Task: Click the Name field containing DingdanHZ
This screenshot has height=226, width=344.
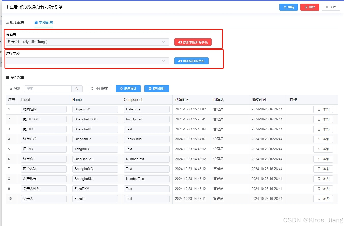Action: coord(95,139)
